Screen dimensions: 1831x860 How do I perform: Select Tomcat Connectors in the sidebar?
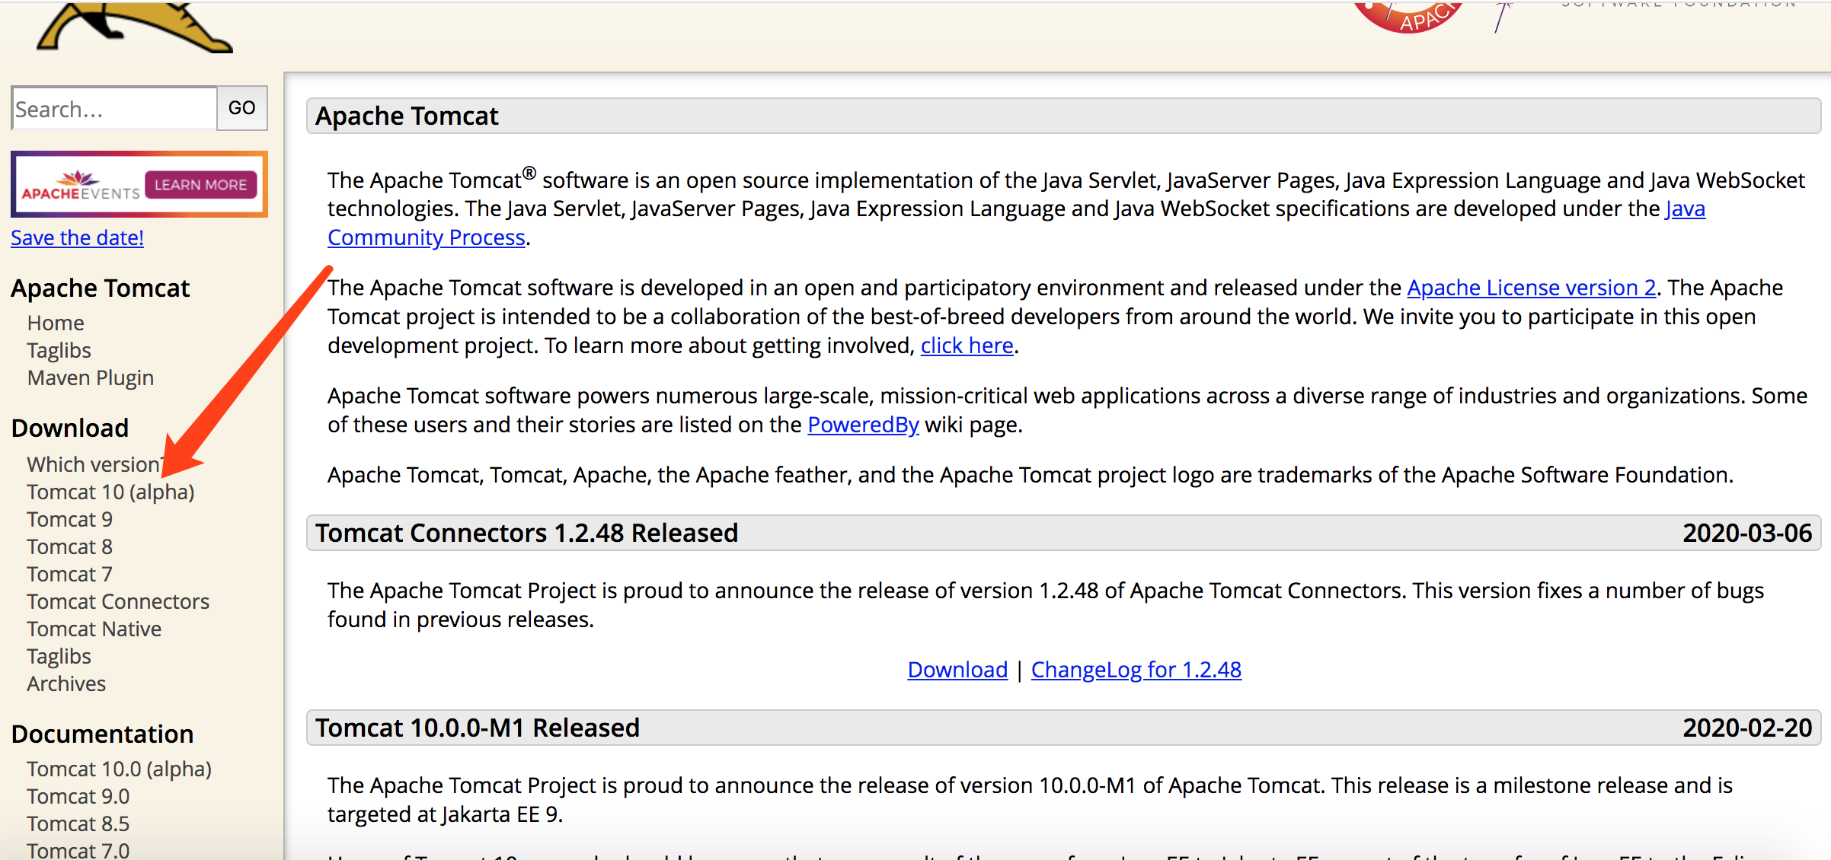(x=118, y=600)
